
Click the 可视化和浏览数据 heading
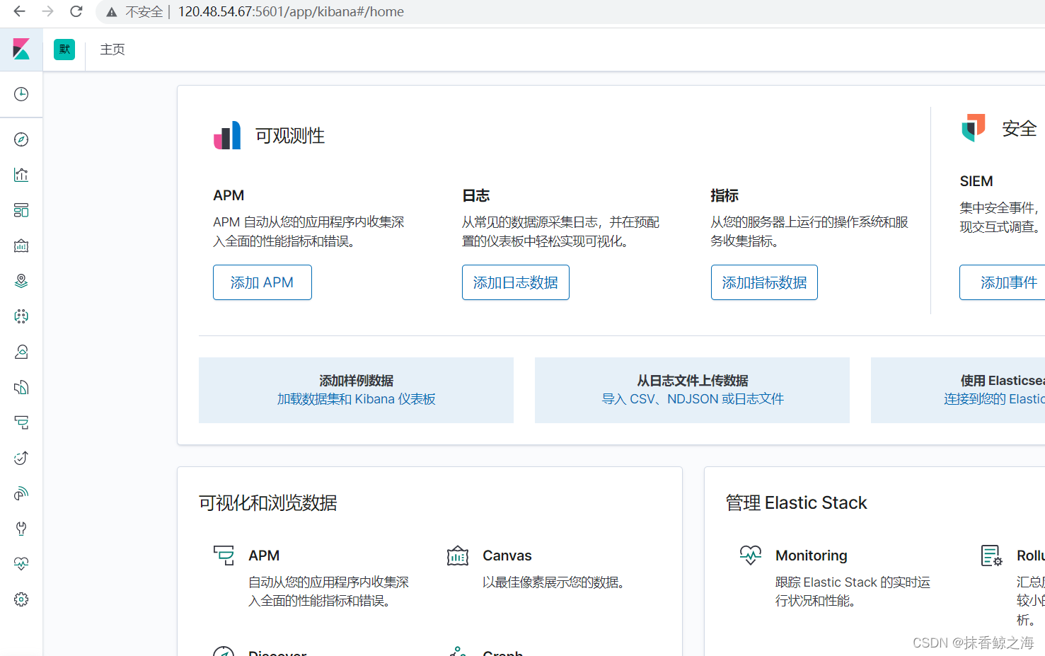click(268, 503)
